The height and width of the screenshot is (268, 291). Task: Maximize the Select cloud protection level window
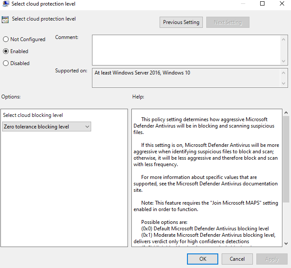click(x=262, y=3)
